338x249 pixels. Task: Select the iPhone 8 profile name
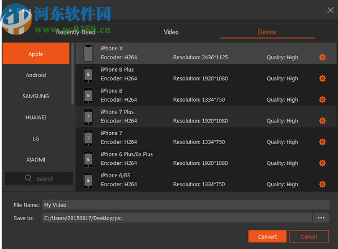(x=112, y=91)
